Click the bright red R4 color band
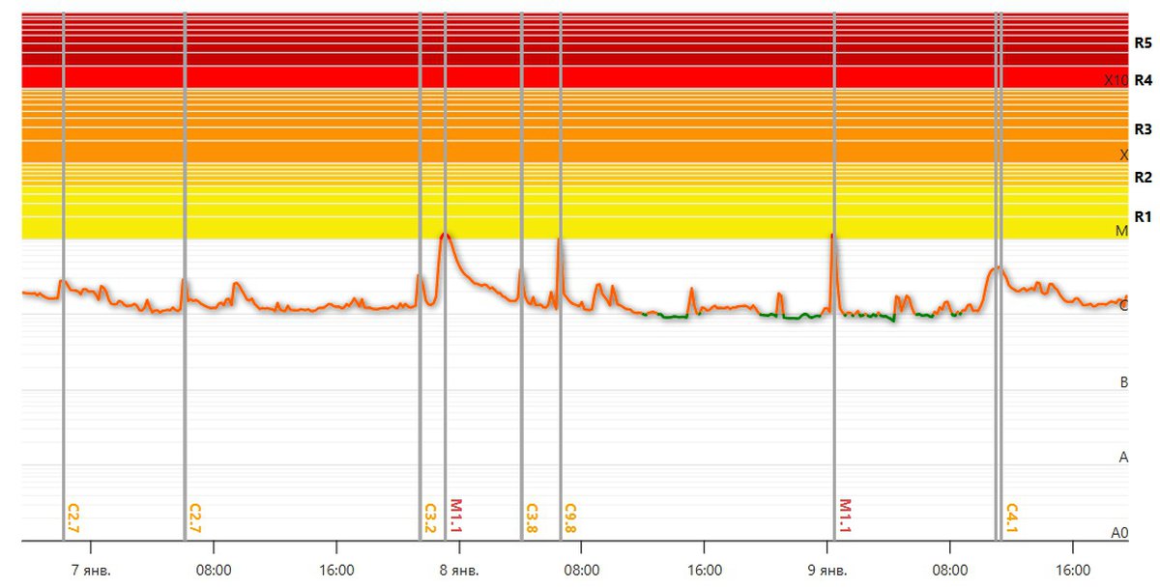The height and width of the screenshot is (588, 1160). coord(580,77)
